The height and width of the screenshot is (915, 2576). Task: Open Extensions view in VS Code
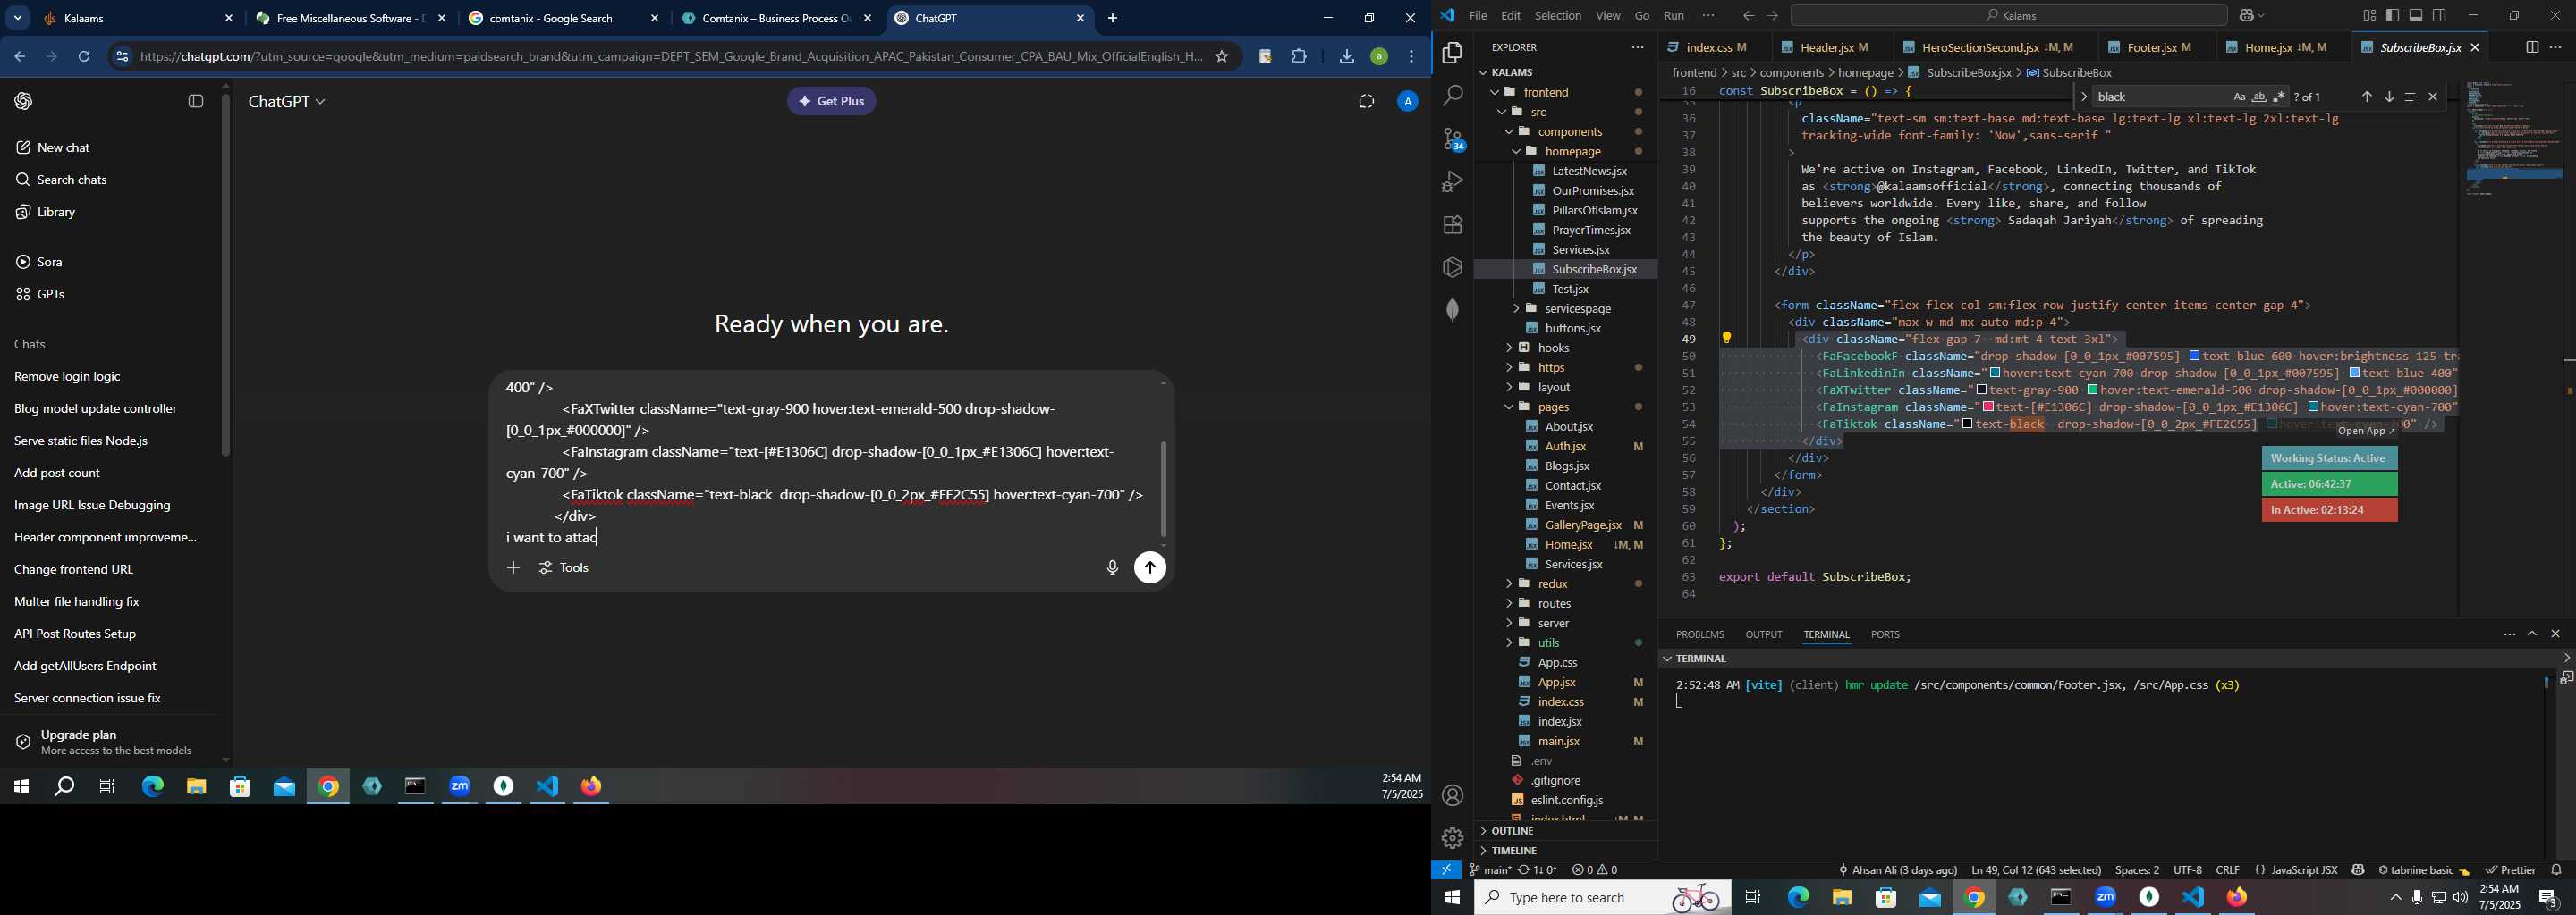click(1452, 225)
